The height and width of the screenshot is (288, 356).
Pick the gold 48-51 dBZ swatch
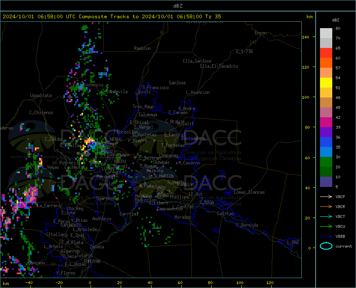326,93
